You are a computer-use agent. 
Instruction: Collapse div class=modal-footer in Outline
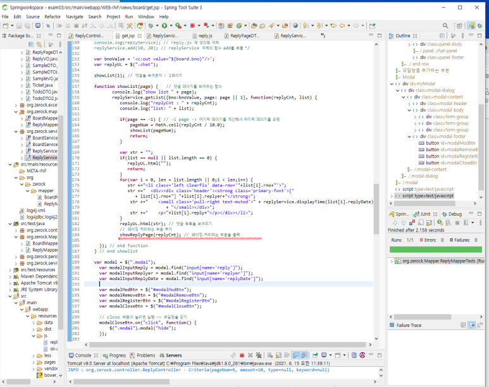(409, 137)
